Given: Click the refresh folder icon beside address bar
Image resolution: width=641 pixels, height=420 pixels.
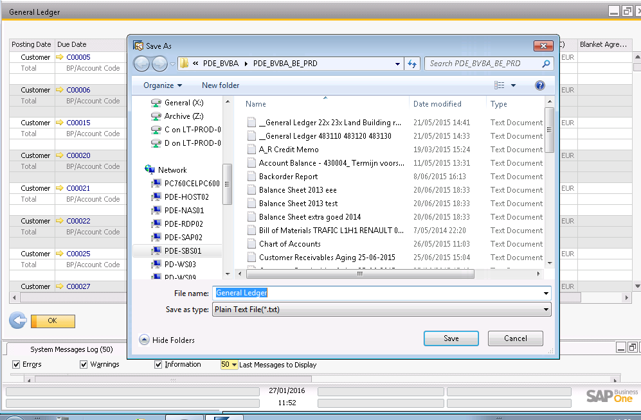Looking at the screenshot, I should tap(412, 64).
